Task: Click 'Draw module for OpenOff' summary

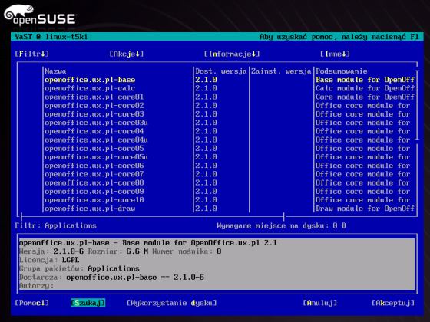Action: click(365, 209)
